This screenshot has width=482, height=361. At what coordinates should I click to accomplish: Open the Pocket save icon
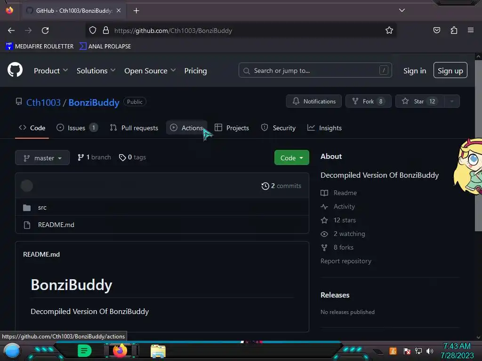pyautogui.click(x=436, y=30)
